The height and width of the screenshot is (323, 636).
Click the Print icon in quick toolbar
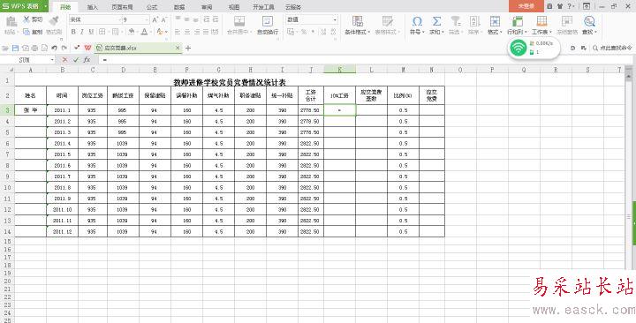coord(34,48)
